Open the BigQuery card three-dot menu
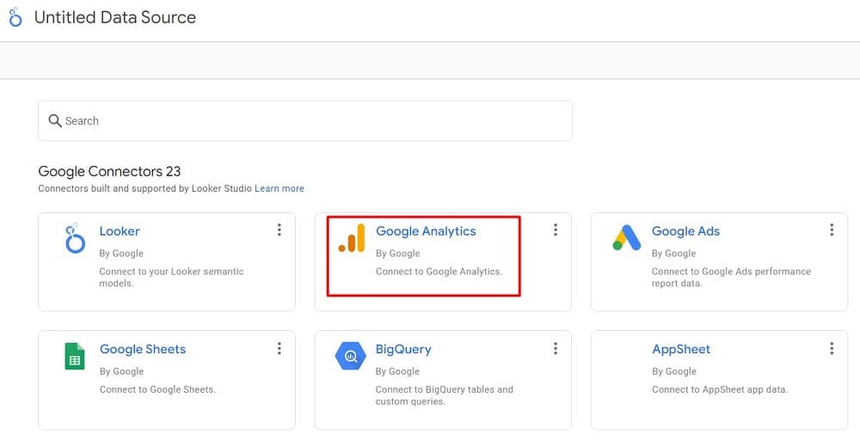This screenshot has height=447, width=860. click(x=556, y=348)
